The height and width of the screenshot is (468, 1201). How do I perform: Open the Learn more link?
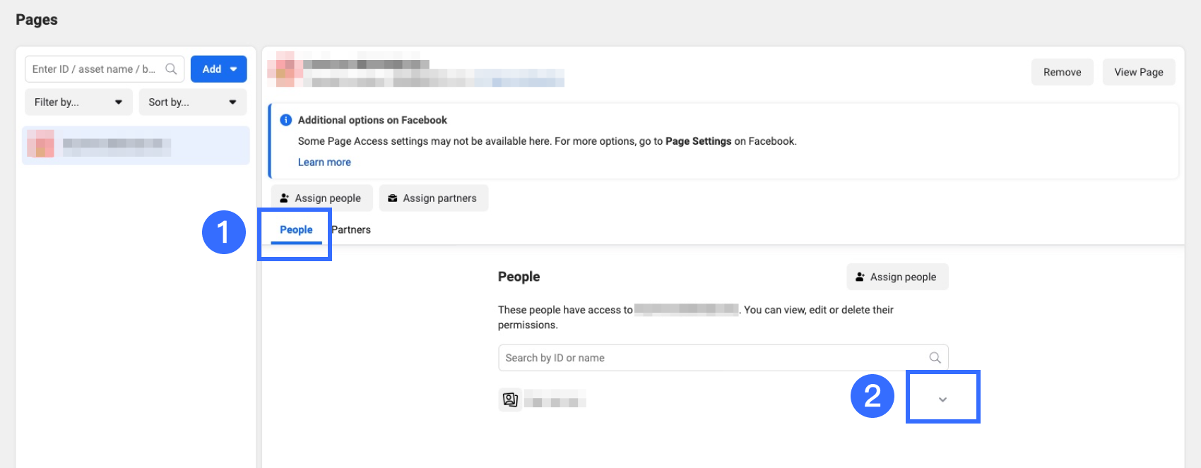(324, 162)
